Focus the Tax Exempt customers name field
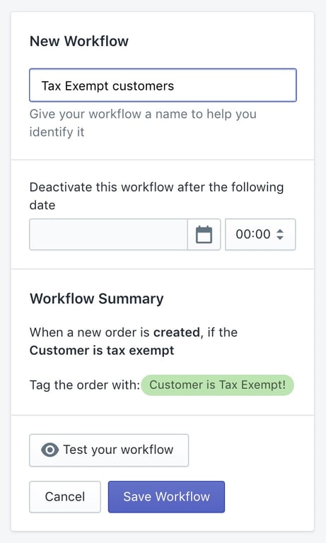This screenshot has width=326, height=543. (163, 85)
